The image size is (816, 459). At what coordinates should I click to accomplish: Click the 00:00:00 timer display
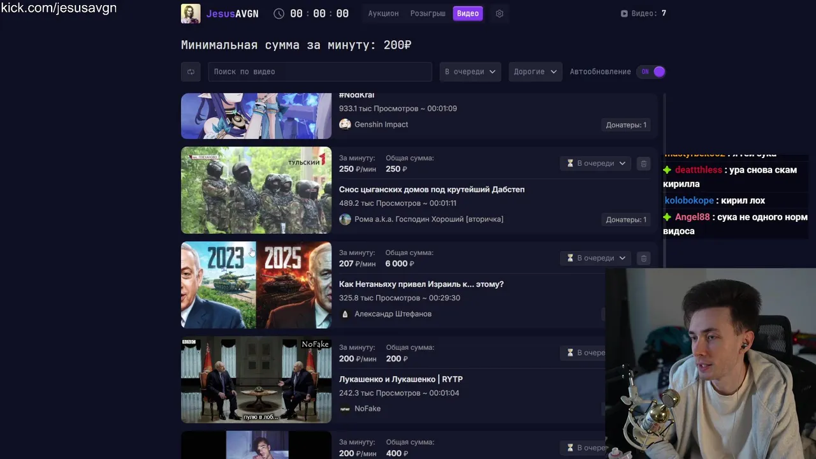[x=319, y=13]
